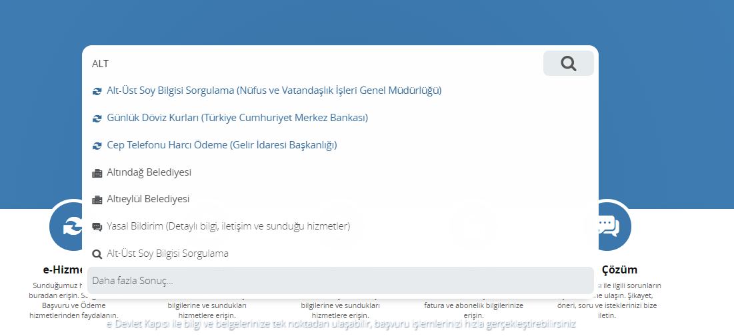Click the Çözüm heading text
The image size is (734, 336).
click(619, 269)
